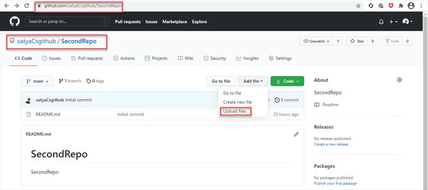View the 1 branch link

coord(70,81)
